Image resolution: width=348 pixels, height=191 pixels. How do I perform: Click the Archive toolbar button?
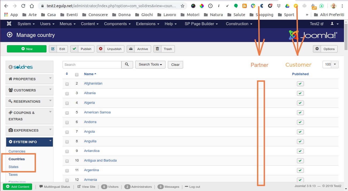pyautogui.click(x=139, y=49)
